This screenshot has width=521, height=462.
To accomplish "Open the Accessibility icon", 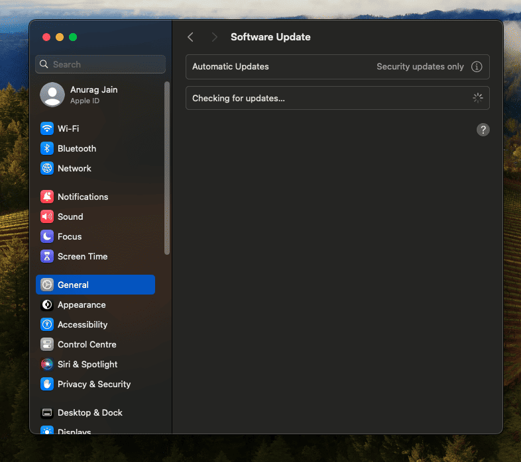I will pos(47,324).
